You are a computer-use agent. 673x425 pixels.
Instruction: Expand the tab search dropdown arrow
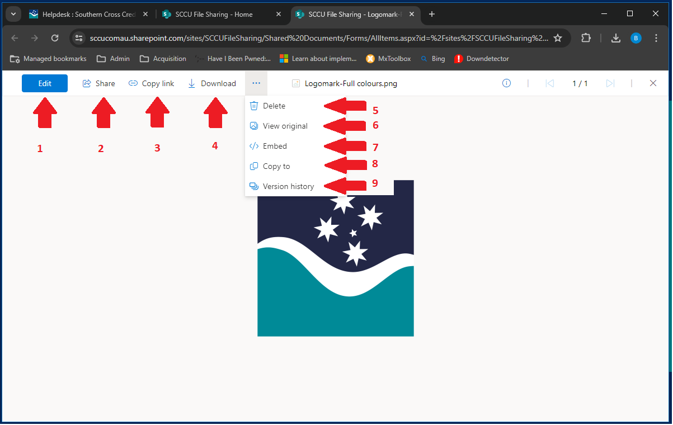[x=13, y=15]
